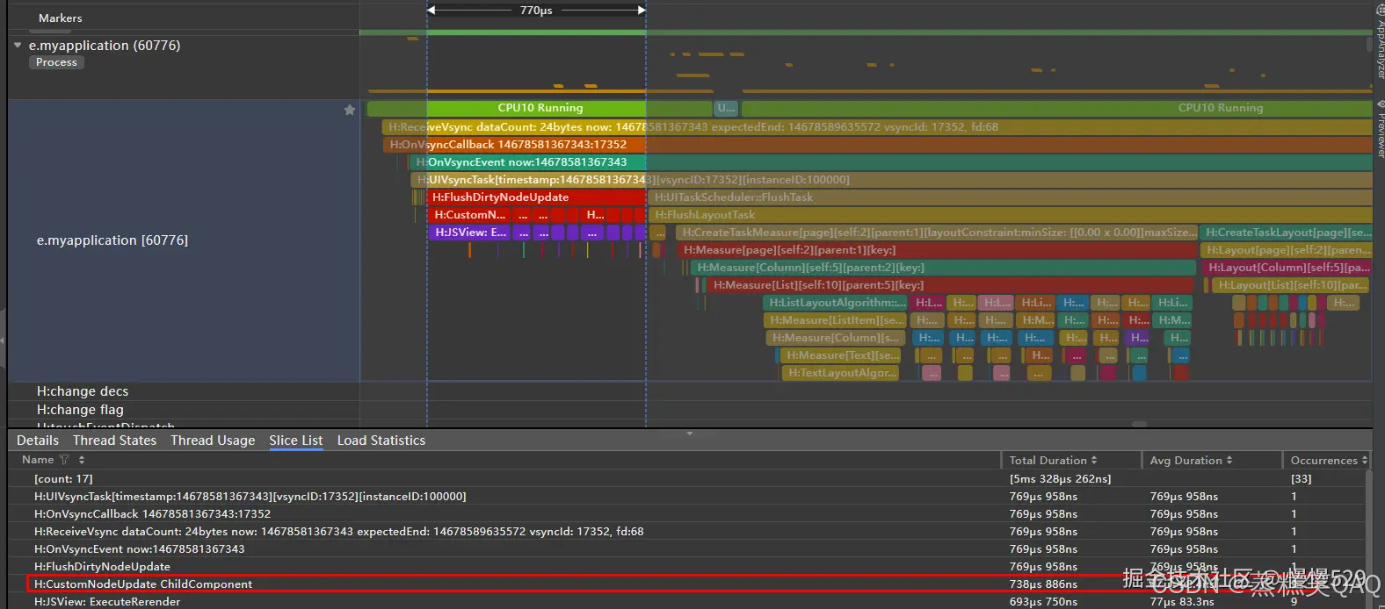Sort by Total Duration column arrows
This screenshot has width=1385, height=609.
coord(1094,460)
